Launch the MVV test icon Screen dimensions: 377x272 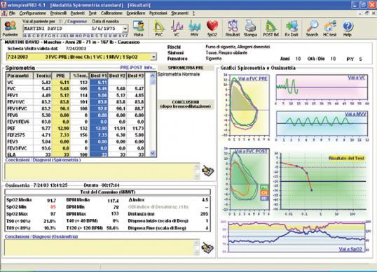[194, 28]
